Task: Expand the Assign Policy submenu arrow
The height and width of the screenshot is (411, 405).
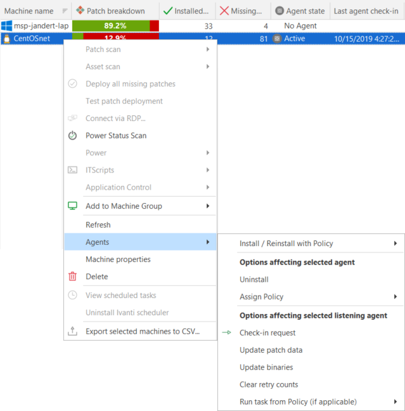Action: click(x=395, y=296)
